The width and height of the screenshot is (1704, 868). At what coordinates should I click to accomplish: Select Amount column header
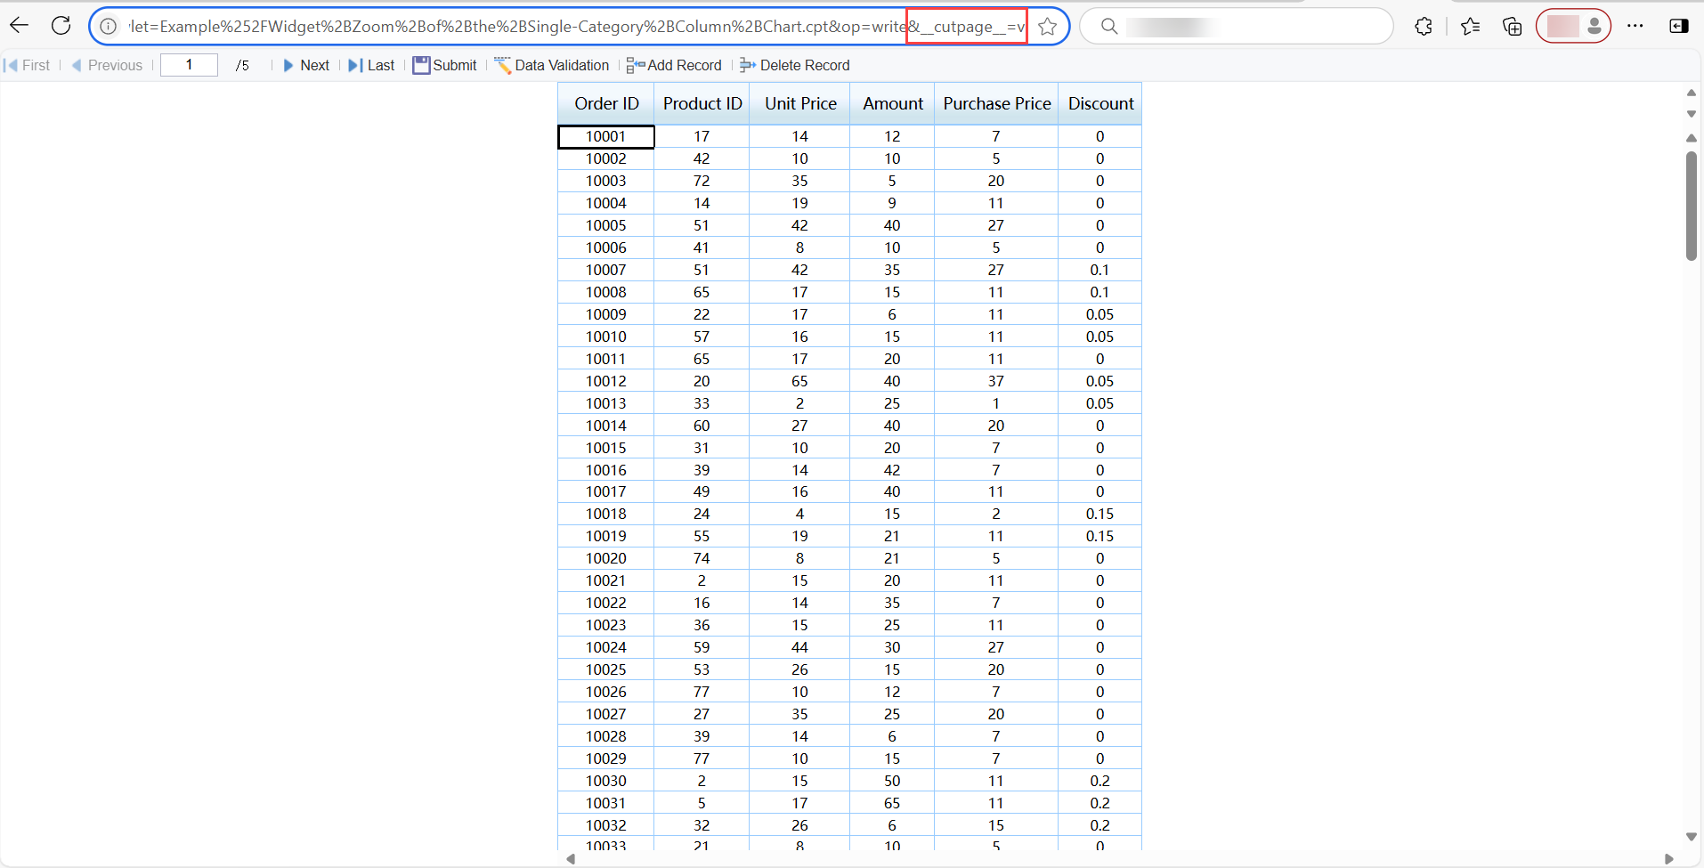[x=893, y=103]
